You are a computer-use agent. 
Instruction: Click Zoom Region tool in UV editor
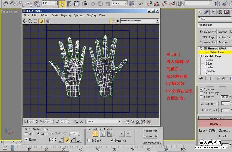[138, 122]
